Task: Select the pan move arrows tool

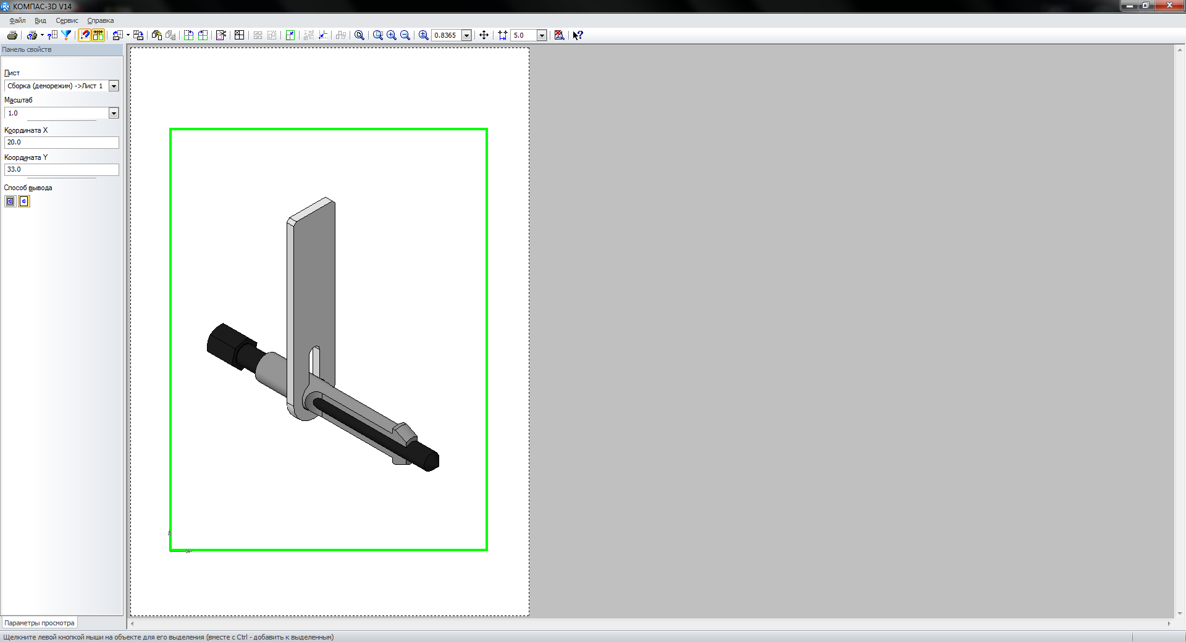Action: click(484, 35)
